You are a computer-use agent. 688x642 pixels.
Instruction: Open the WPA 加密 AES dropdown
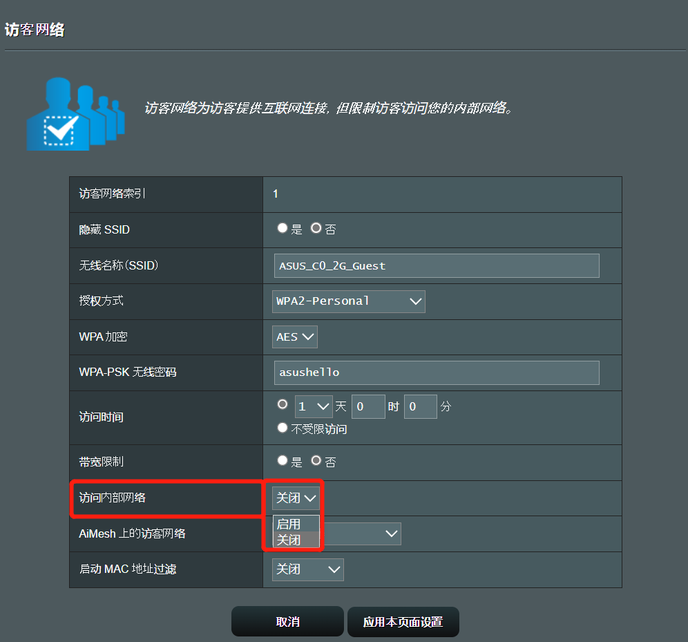tap(294, 337)
